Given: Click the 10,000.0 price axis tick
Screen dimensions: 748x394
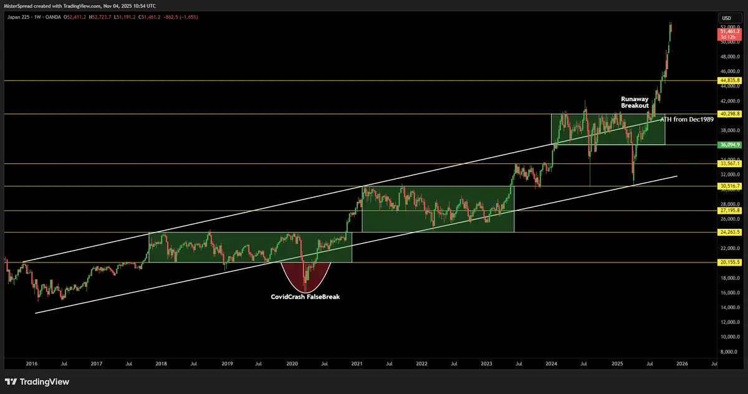Looking at the screenshot, I should pos(731,337).
